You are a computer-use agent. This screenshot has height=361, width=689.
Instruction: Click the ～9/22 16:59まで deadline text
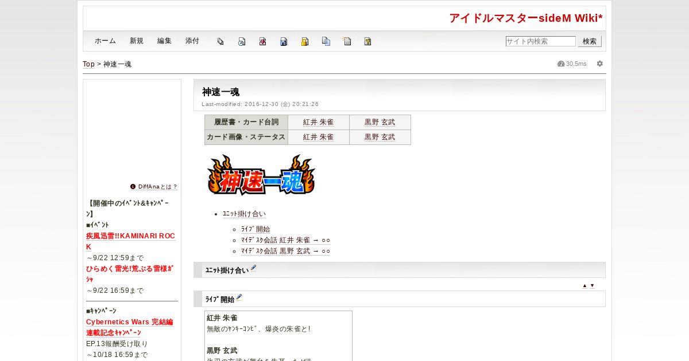[115, 291]
